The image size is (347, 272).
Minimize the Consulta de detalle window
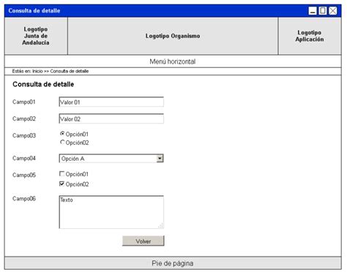coord(313,11)
